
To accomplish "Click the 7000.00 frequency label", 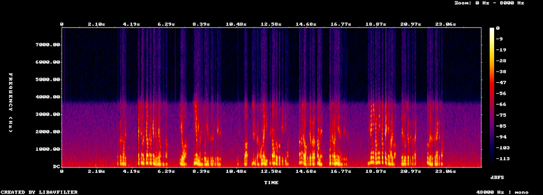I will (x=48, y=45).
